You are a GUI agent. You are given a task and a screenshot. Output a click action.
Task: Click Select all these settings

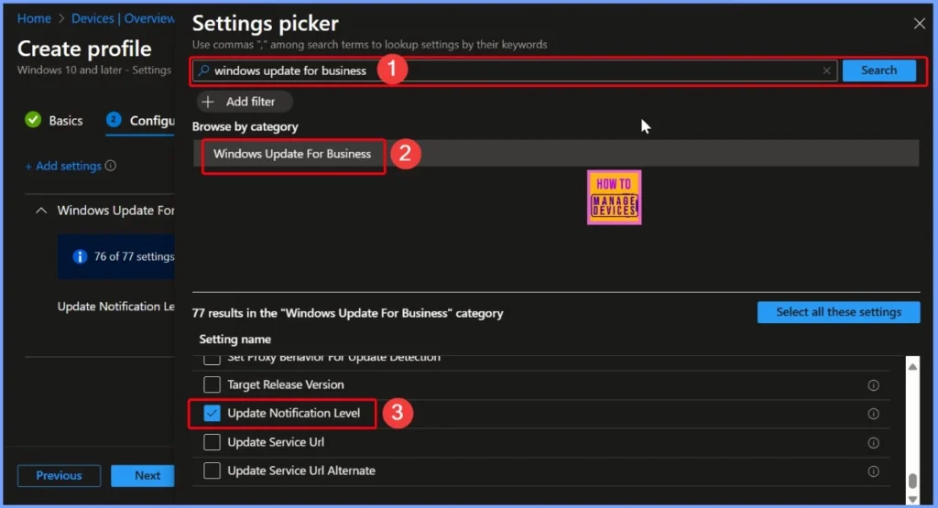click(838, 312)
